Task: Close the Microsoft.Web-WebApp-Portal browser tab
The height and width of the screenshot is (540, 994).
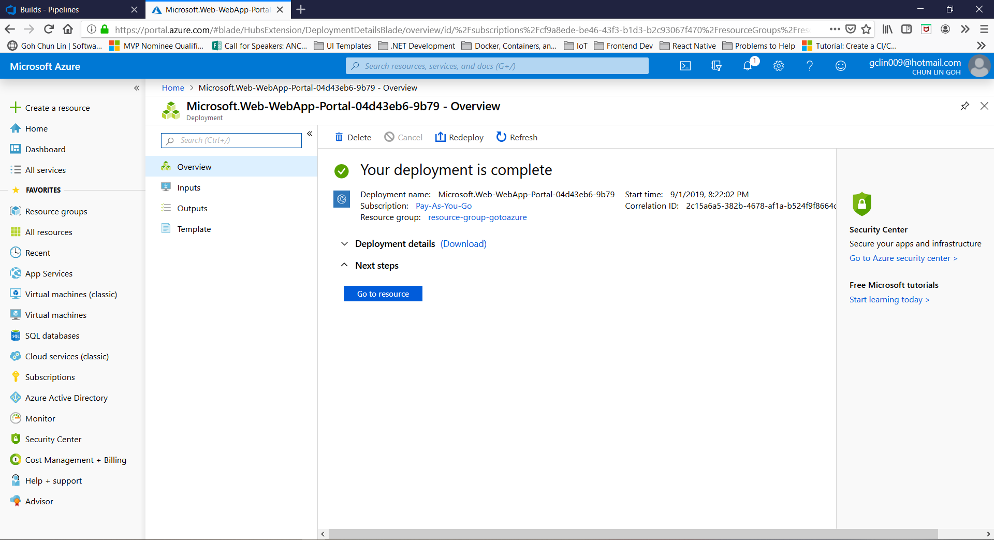Action: pos(280,9)
